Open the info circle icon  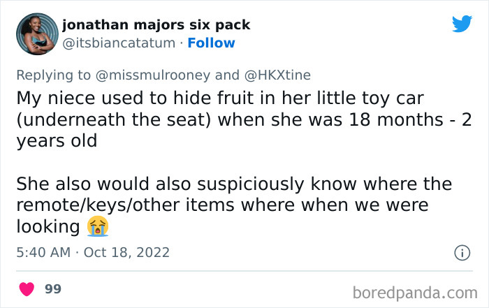tap(461, 254)
